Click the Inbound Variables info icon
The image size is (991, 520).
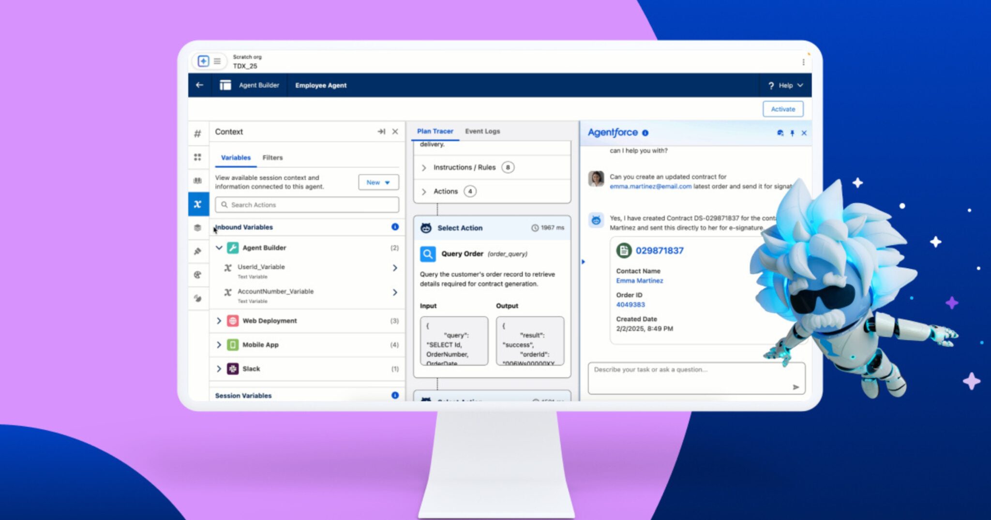click(395, 227)
